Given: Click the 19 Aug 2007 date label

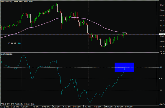Looking at the screenshot, I should 67,107.
